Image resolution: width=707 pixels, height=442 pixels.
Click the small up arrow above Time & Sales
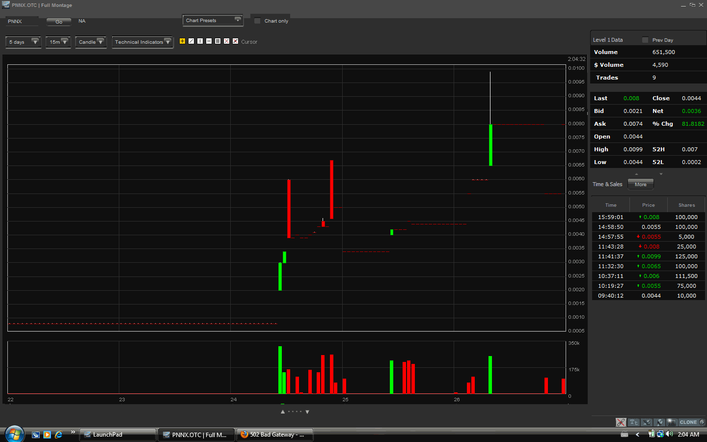(637, 174)
